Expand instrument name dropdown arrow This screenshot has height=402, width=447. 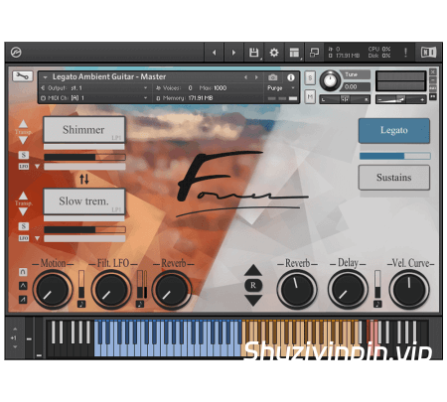(x=46, y=77)
